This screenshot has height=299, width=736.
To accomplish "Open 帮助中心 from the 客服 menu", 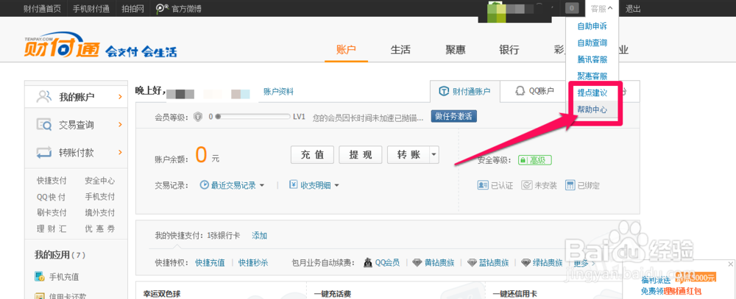I will [x=592, y=109].
